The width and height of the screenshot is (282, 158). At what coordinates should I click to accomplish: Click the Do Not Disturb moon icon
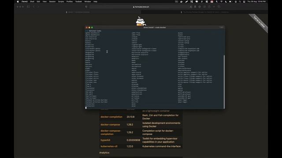[x=226, y=2]
